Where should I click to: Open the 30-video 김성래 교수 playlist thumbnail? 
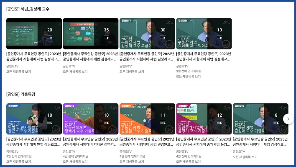point(147,33)
